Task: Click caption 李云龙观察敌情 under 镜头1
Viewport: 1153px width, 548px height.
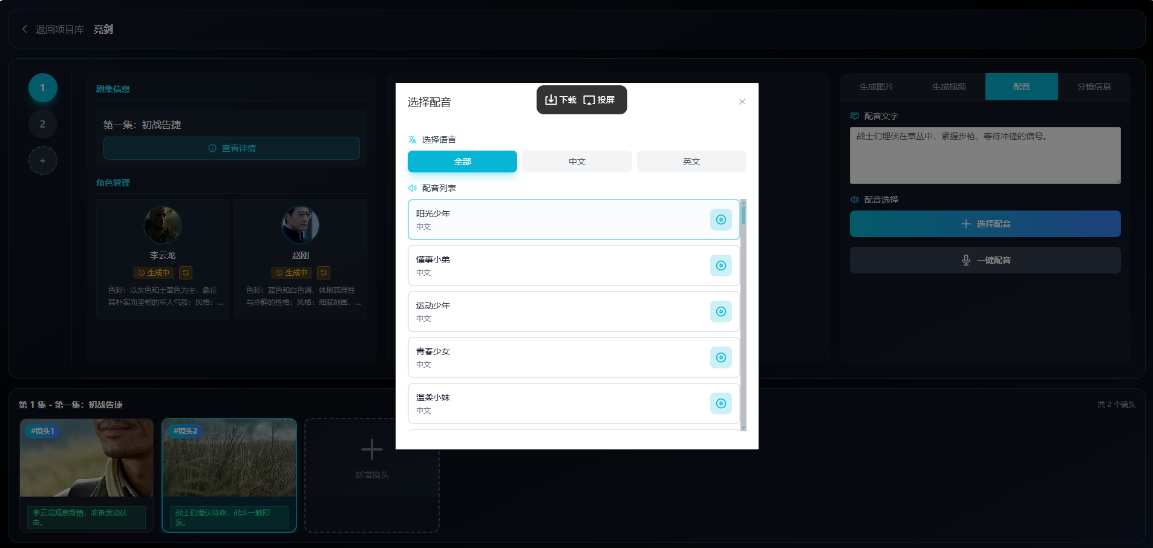Action: 86,518
